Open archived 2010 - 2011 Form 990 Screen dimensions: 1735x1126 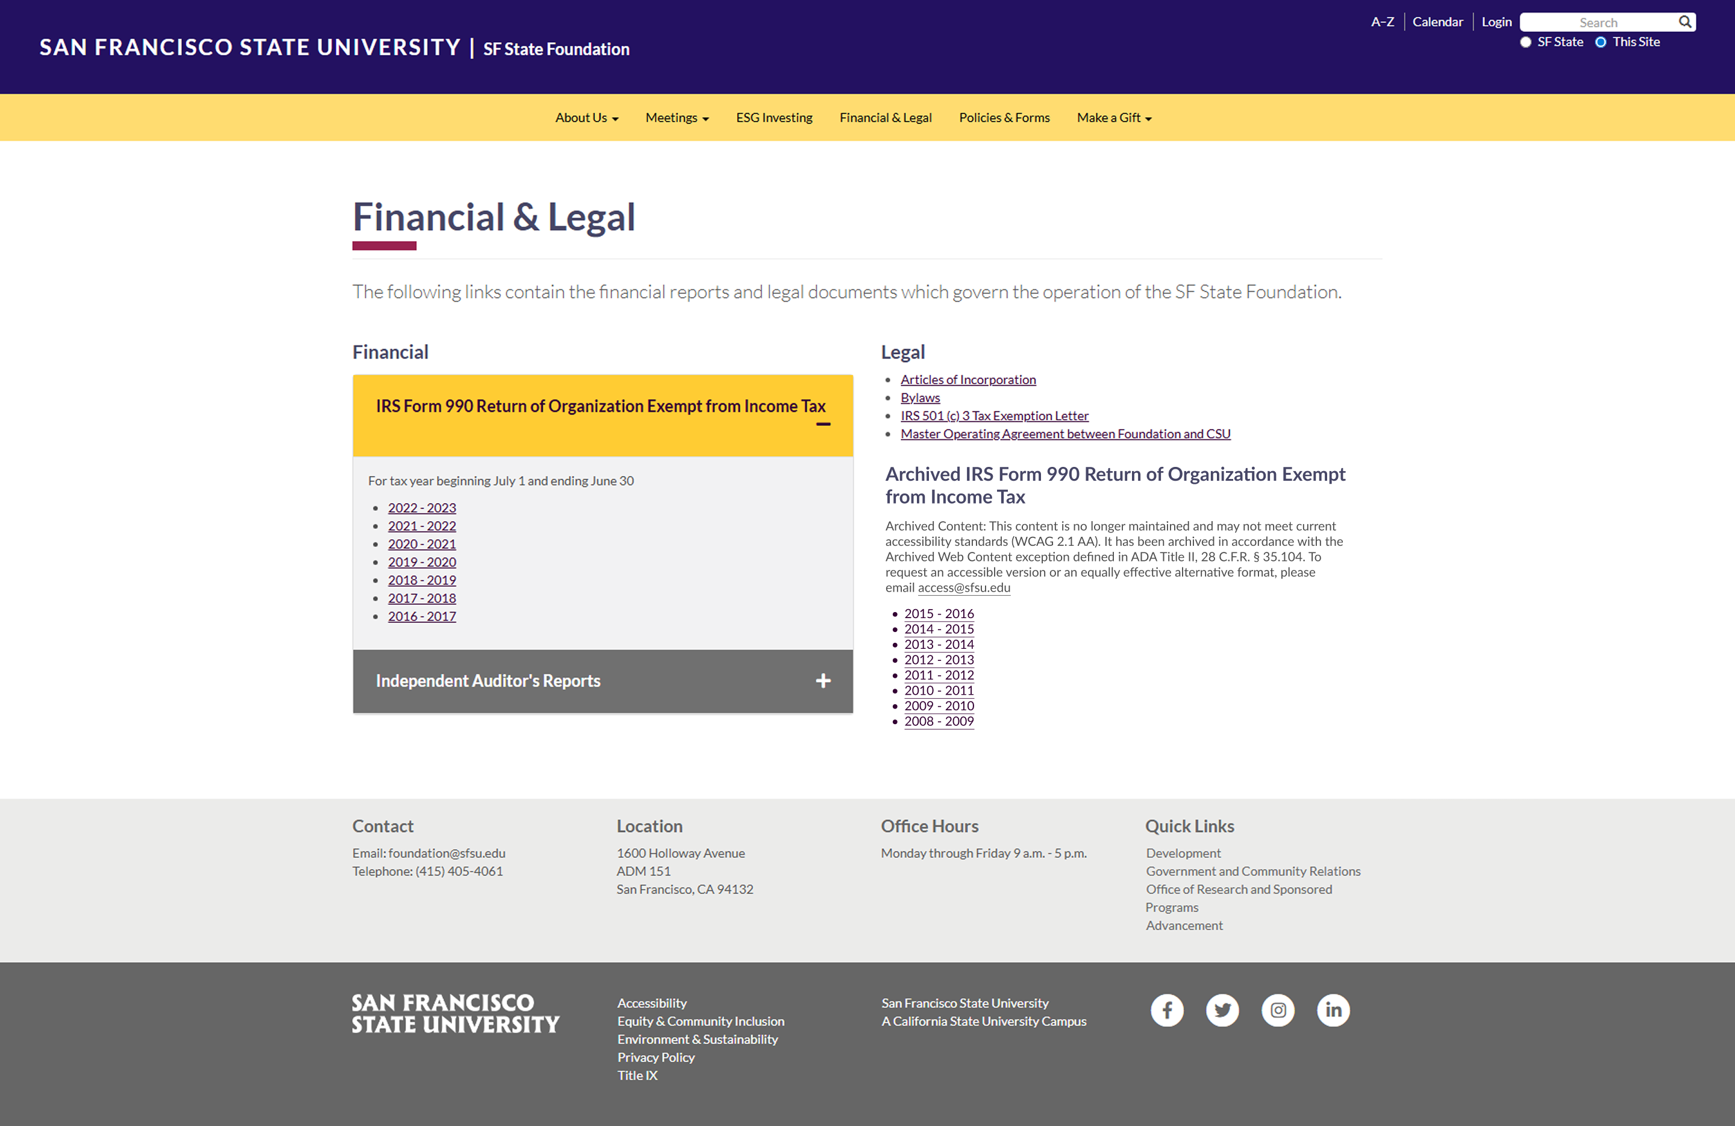tap(939, 690)
